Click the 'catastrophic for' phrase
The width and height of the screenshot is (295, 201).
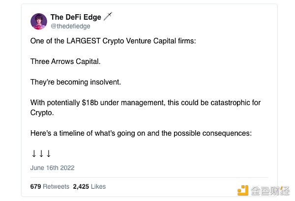point(236,103)
